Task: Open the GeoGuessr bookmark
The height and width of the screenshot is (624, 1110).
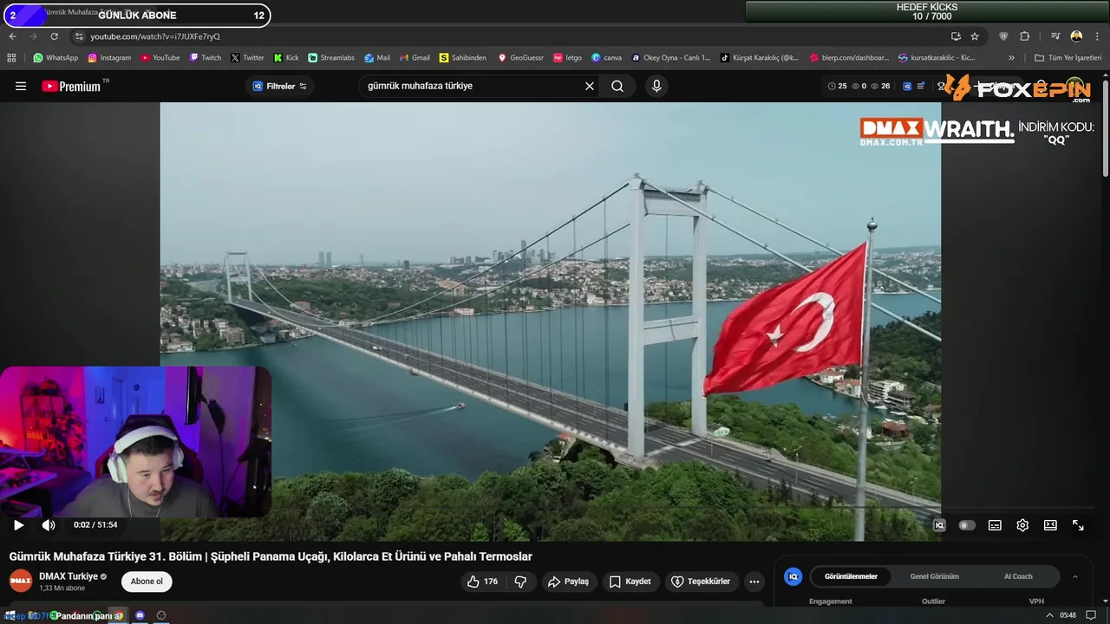Action: point(520,58)
